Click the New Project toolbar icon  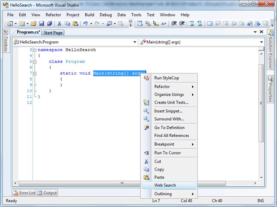coord(10,23)
